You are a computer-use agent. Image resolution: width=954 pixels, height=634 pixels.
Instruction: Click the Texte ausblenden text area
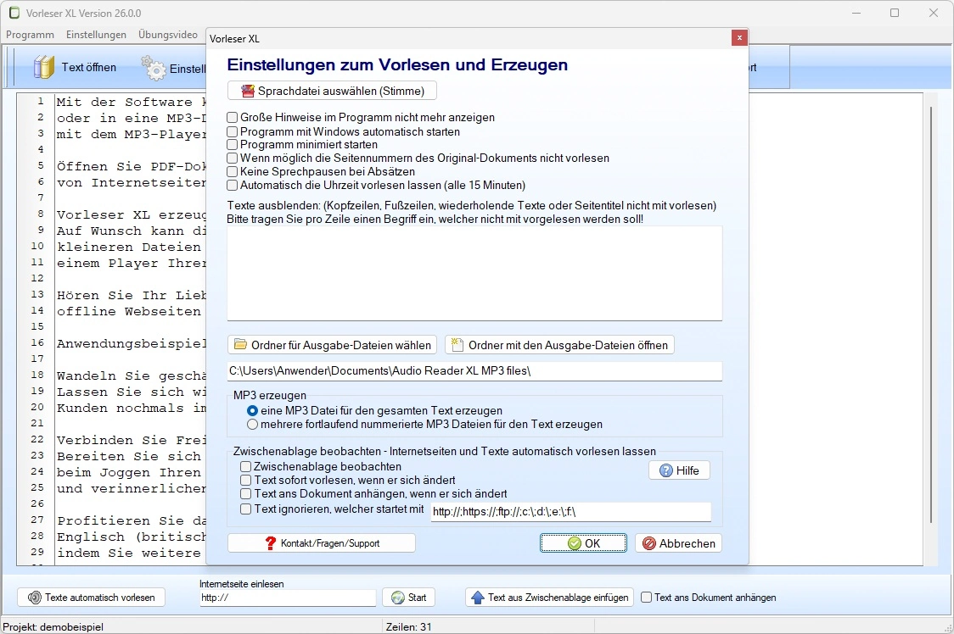474,273
